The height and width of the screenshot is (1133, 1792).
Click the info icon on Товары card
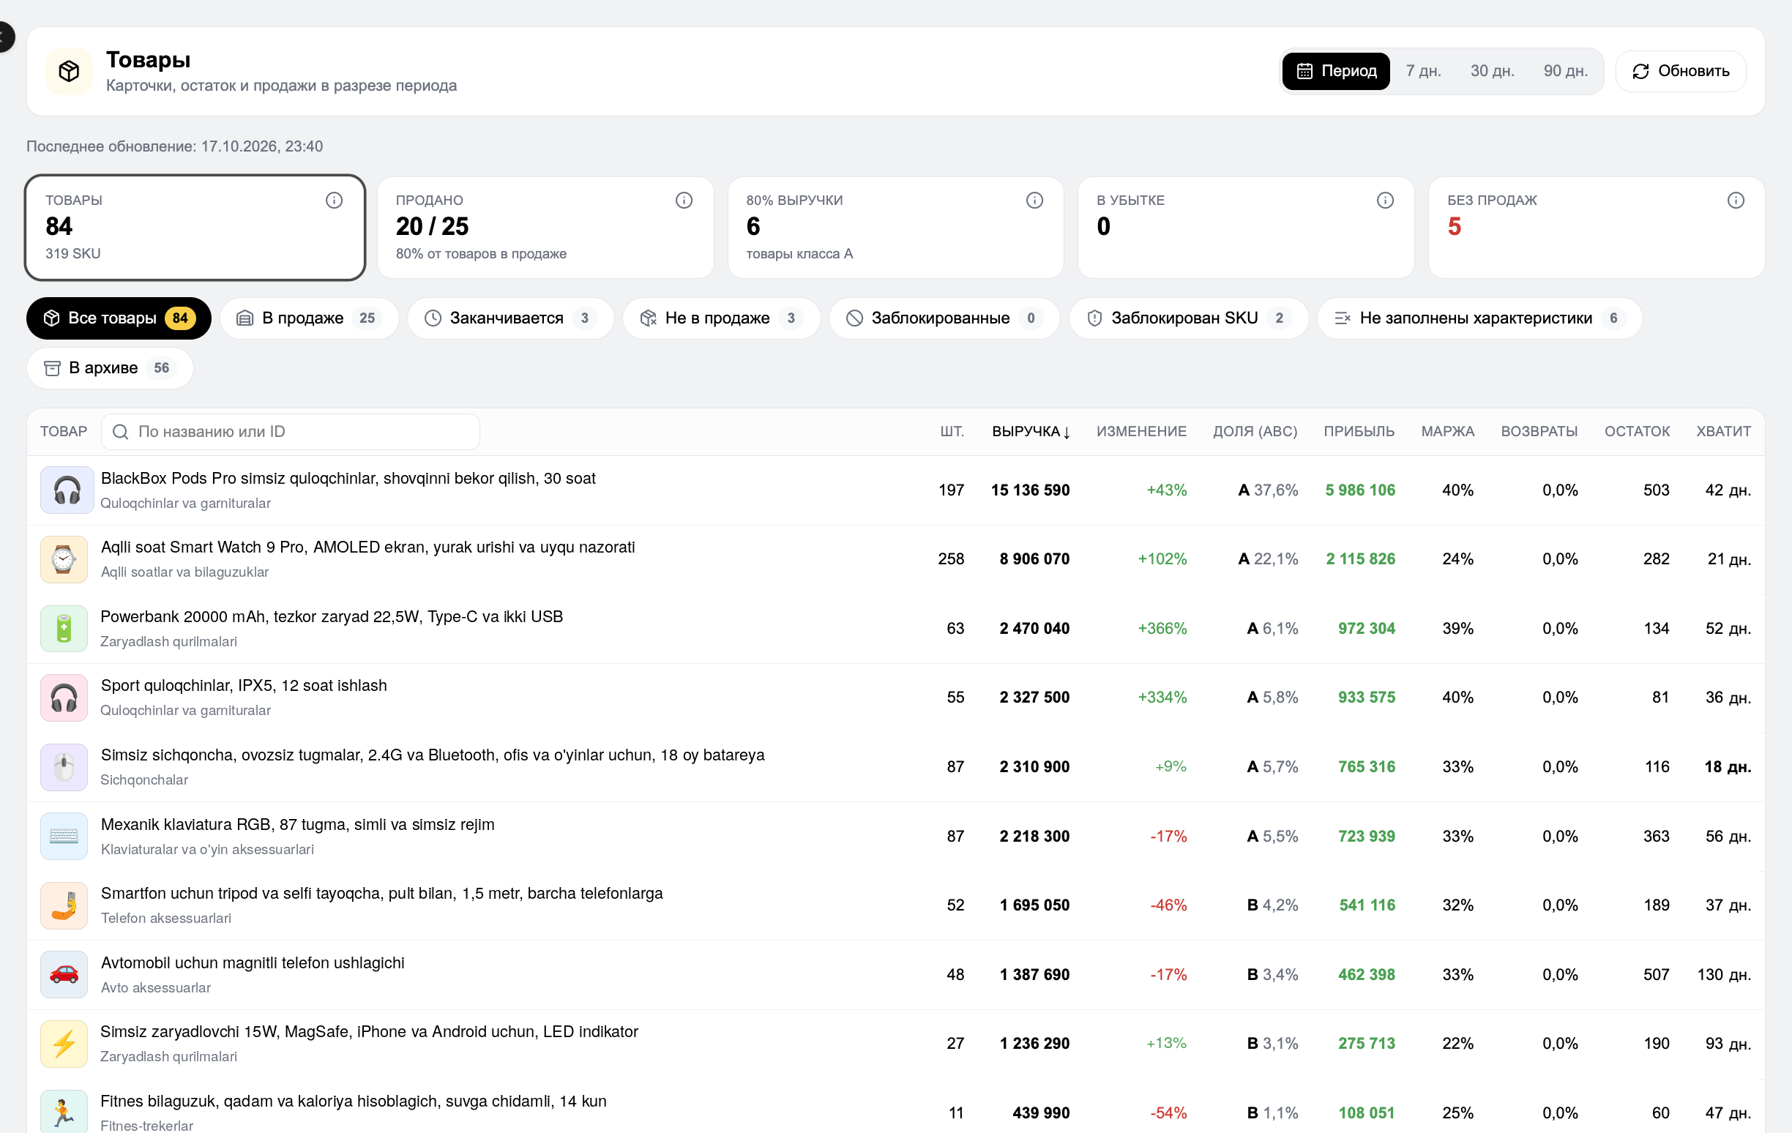(x=334, y=200)
